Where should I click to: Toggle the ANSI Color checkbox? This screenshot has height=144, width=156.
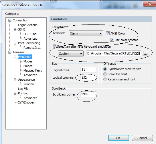pos(108,33)
